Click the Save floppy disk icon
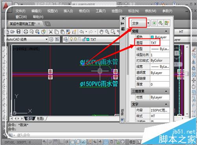The width and height of the screenshot is (197, 145). point(19,32)
